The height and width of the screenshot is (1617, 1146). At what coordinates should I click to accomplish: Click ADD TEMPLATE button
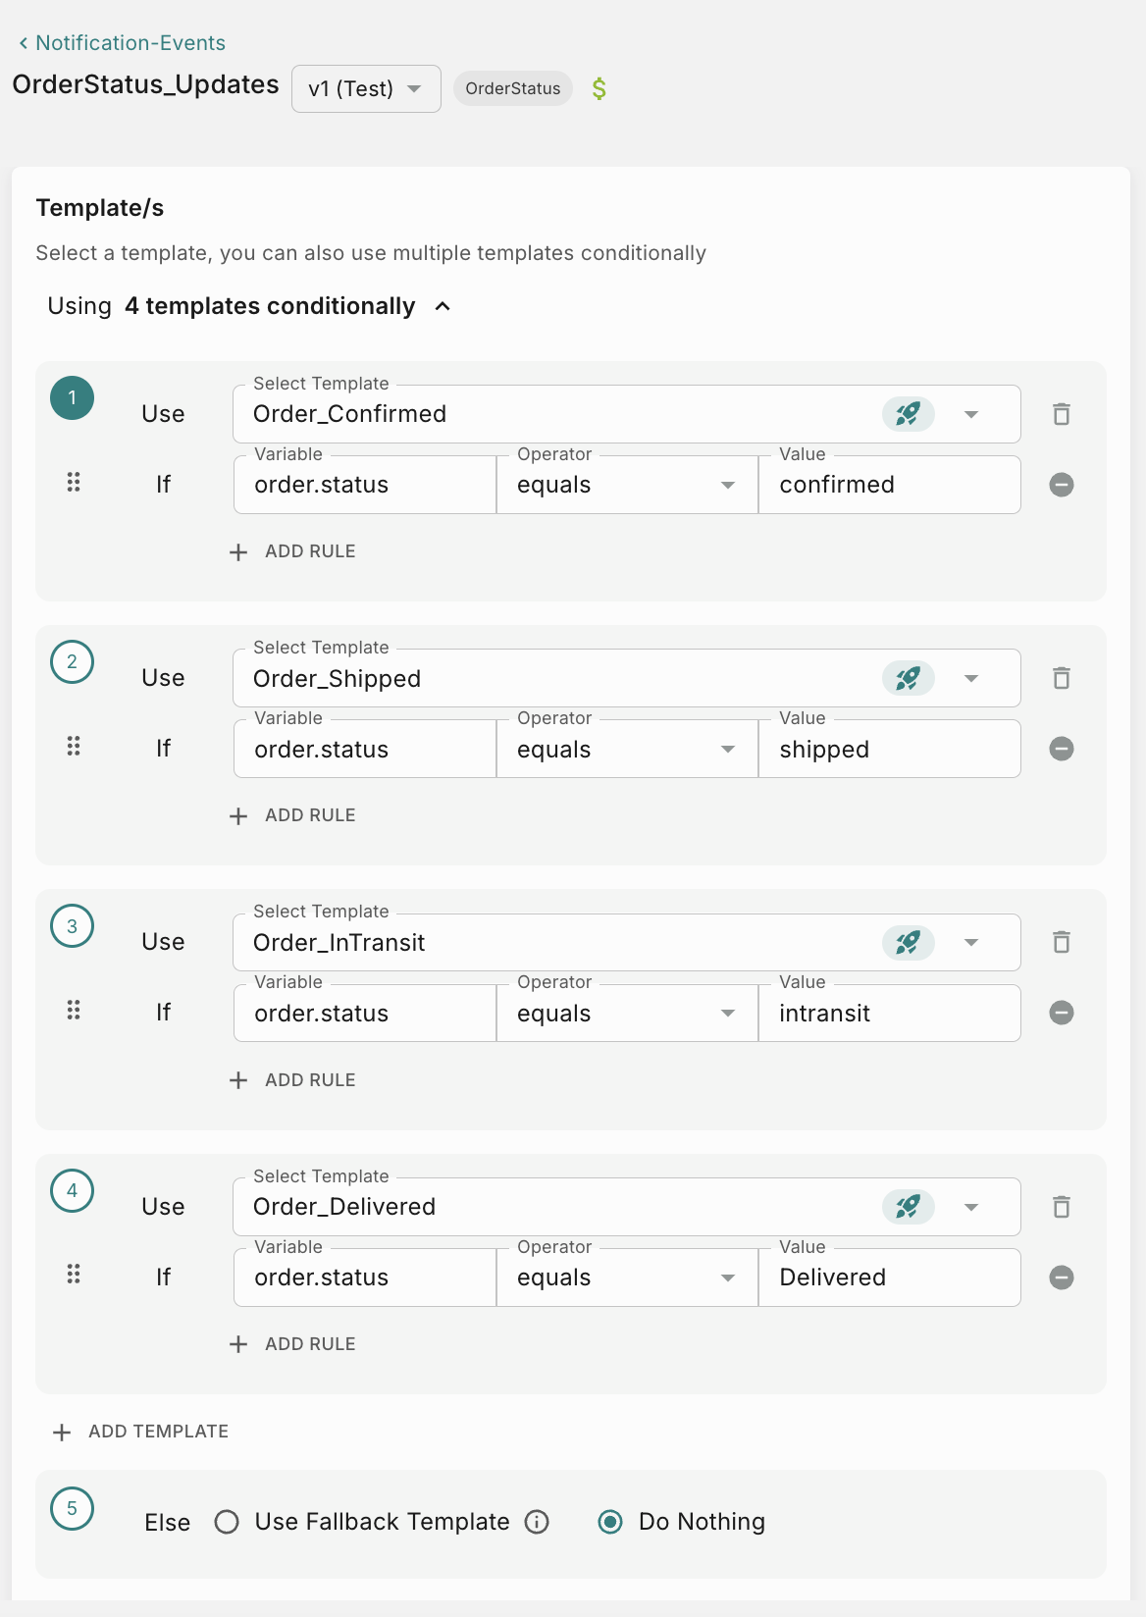pos(140,1432)
